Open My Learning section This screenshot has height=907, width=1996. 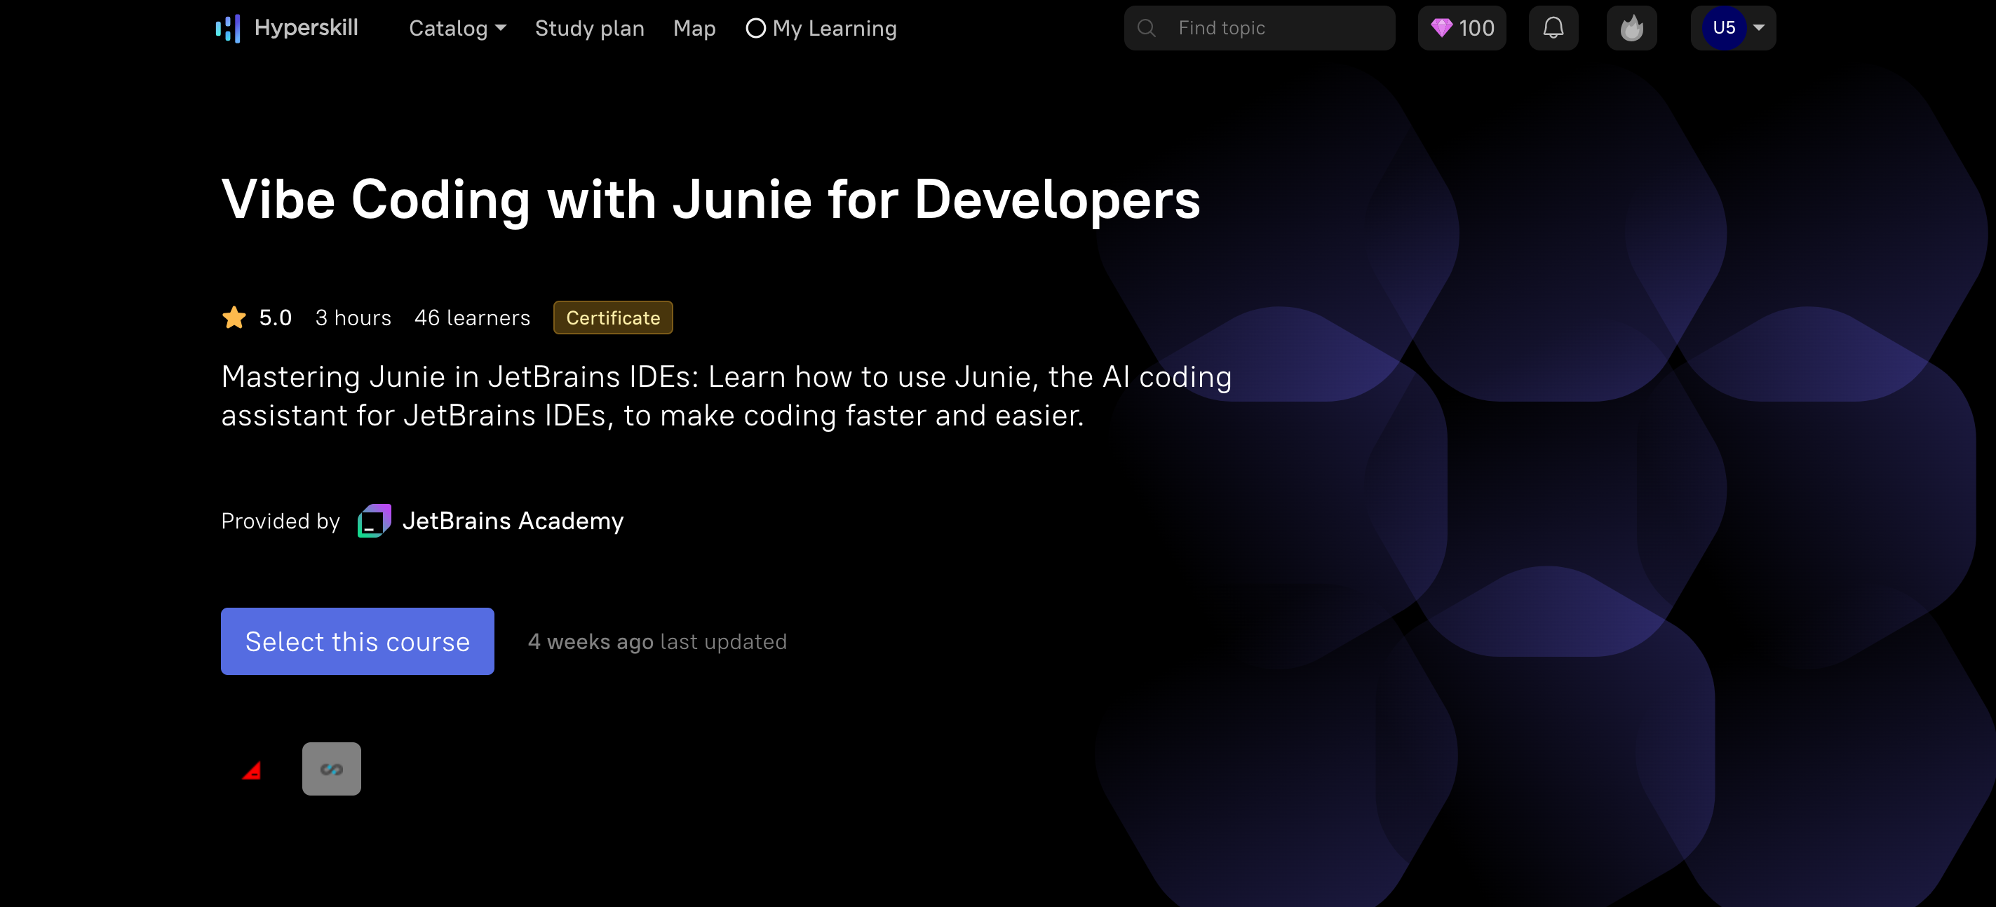point(821,29)
